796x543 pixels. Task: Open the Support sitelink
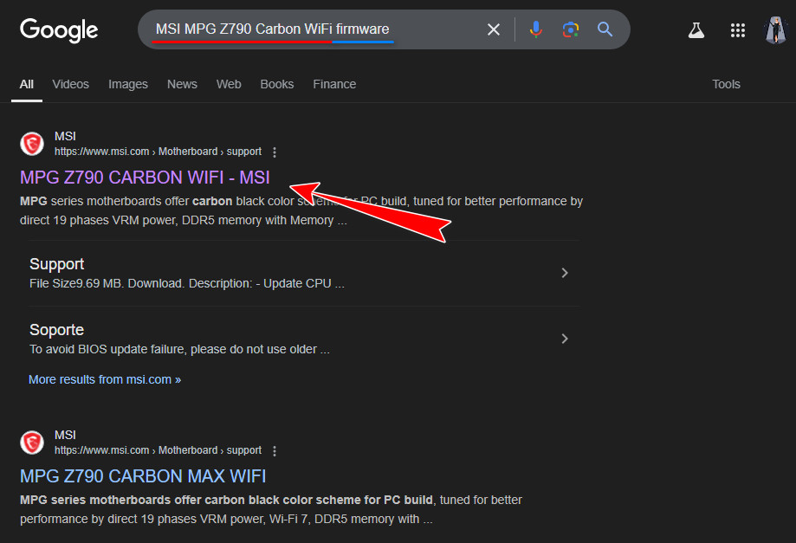point(56,264)
